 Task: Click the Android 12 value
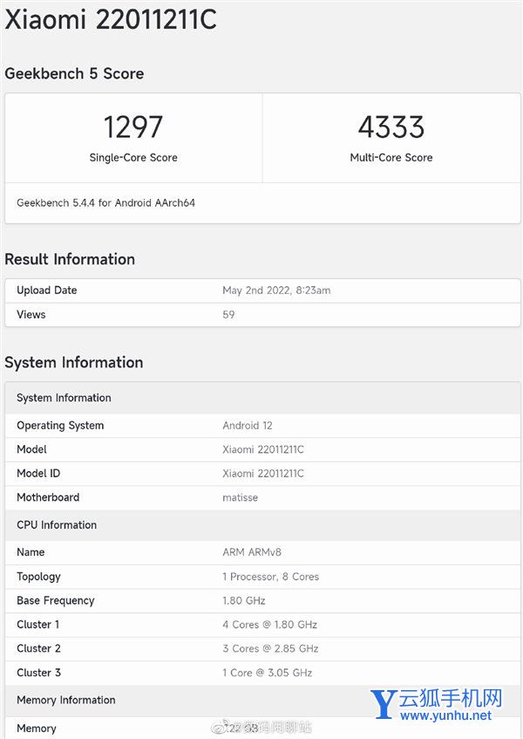coord(248,426)
